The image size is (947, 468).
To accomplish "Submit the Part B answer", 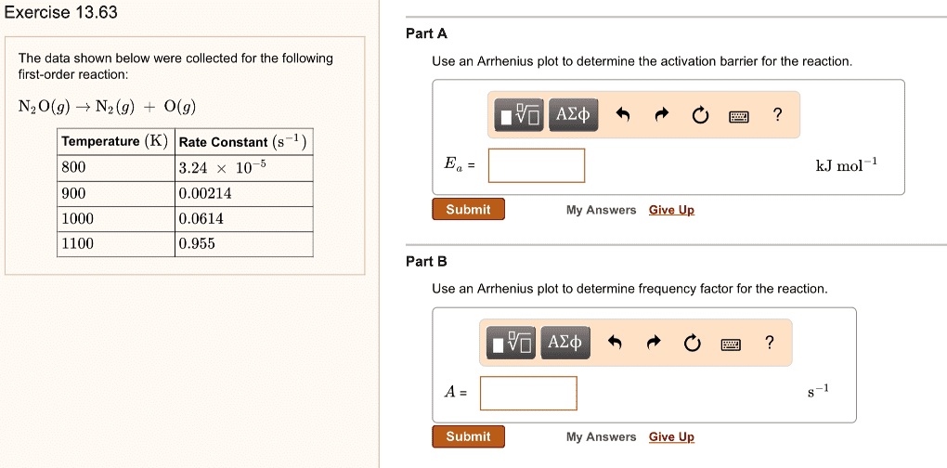I will pyautogui.click(x=468, y=436).
